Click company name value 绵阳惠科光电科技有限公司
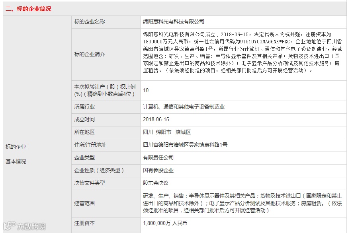The image size is (350, 233). (x=174, y=21)
